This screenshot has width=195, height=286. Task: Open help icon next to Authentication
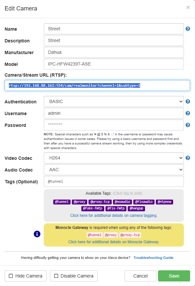[188, 101]
